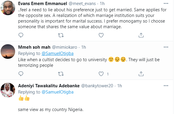View Adeniyi Tawakalitu Adebanke's avatar
This screenshot has height=114, width=175.
click(x=8, y=90)
